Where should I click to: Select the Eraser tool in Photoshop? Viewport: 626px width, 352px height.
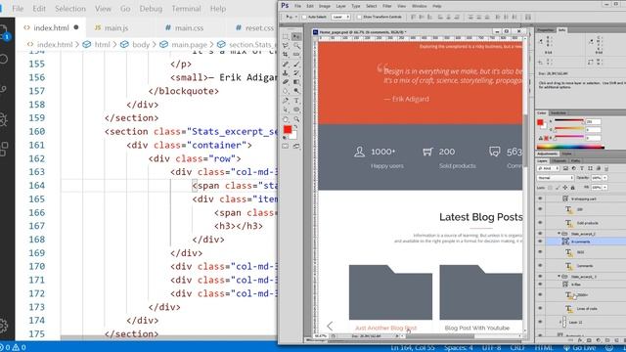(285, 82)
